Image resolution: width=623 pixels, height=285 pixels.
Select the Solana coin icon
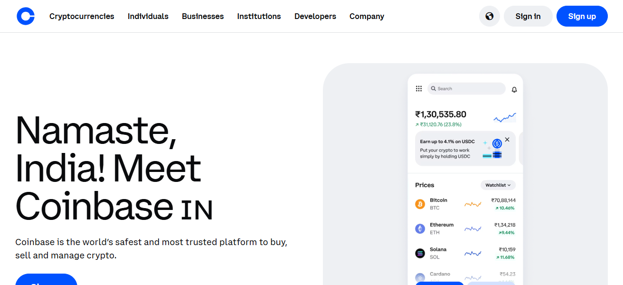click(x=420, y=253)
